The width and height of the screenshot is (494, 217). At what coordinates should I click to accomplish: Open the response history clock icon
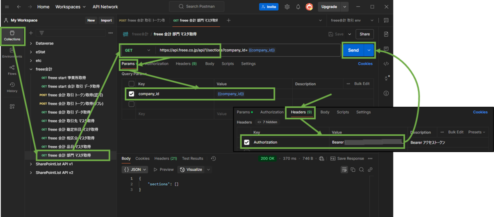tap(213, 159)
